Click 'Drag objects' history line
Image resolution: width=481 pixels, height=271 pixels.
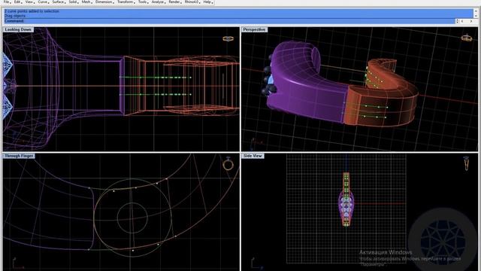15,16
